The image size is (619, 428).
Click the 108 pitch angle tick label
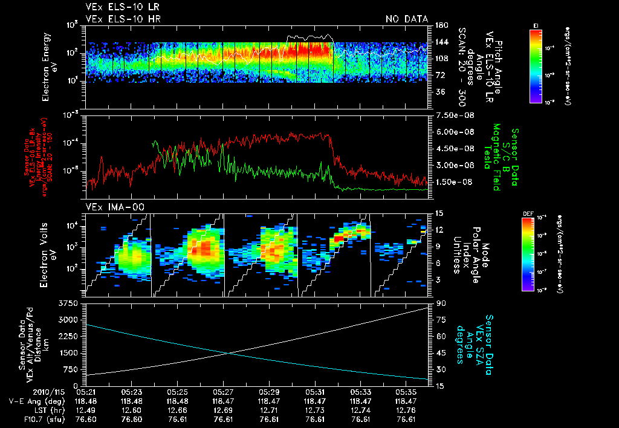tap(442, 59)
